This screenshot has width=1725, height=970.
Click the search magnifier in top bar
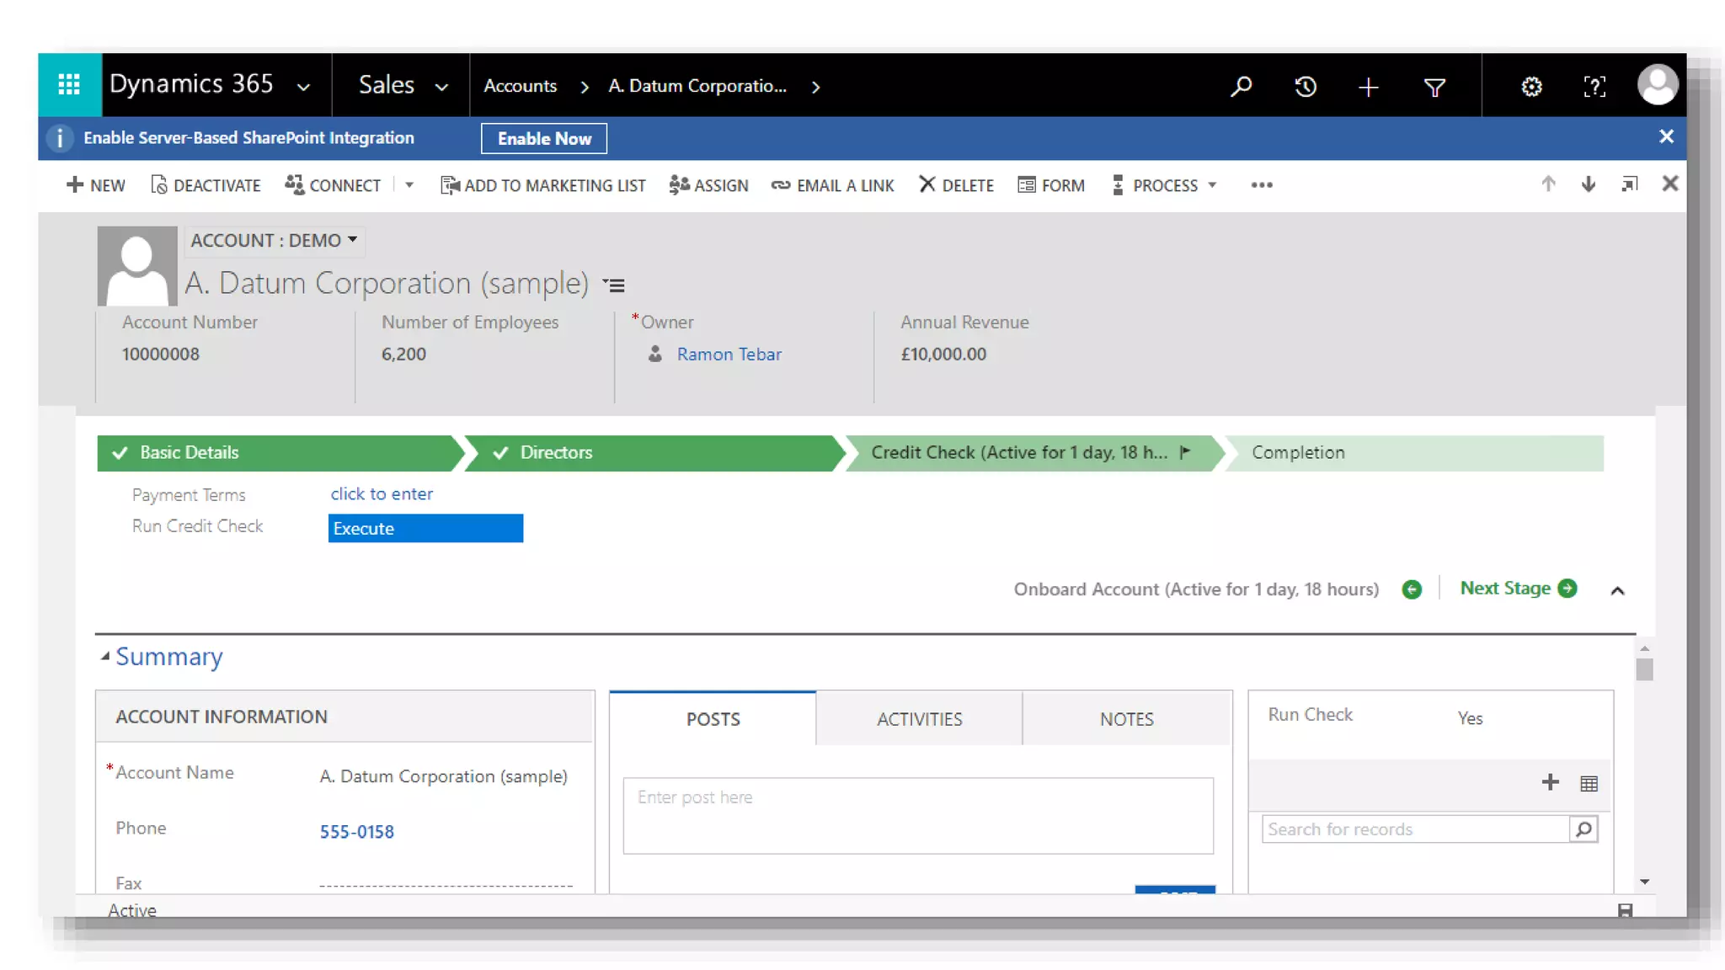1241,86
